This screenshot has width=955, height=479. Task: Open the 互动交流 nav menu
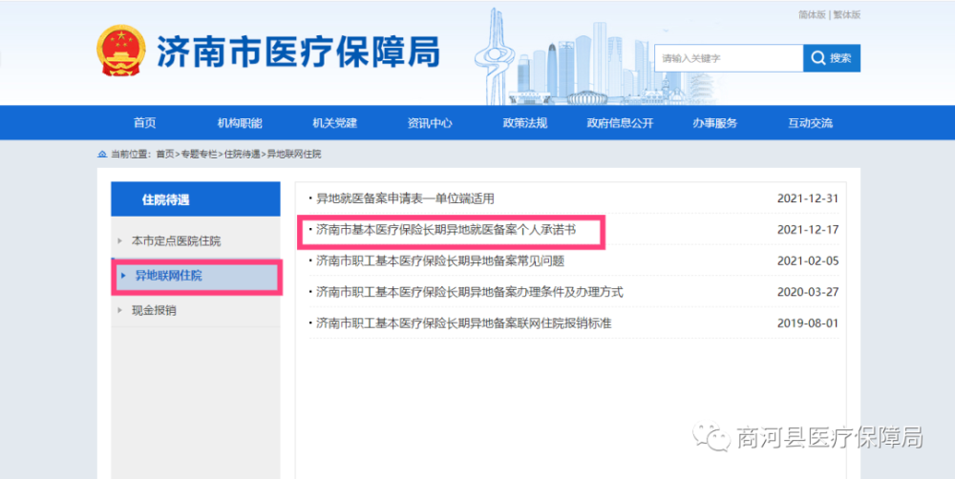(x=810, y=123)
